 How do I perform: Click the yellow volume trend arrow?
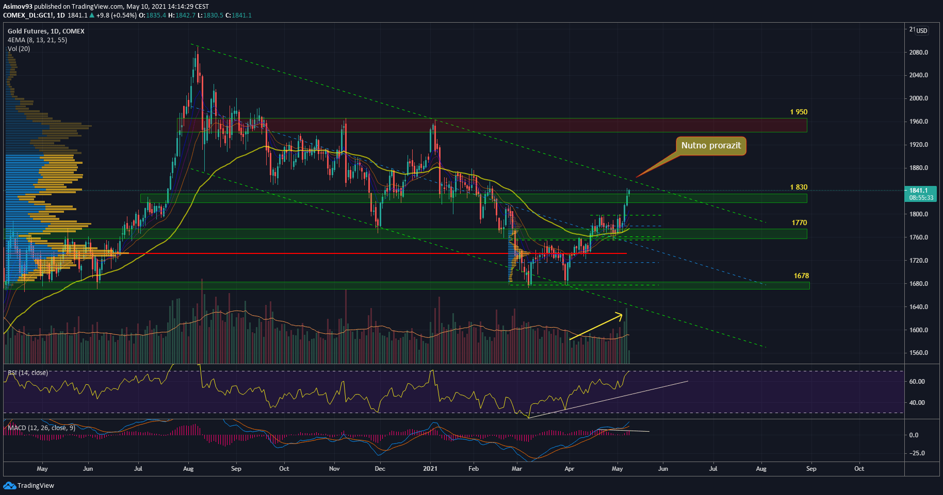(x=596, y=327)
